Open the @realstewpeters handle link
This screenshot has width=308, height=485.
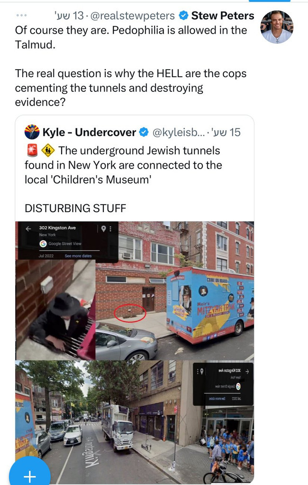click(133, 16)
